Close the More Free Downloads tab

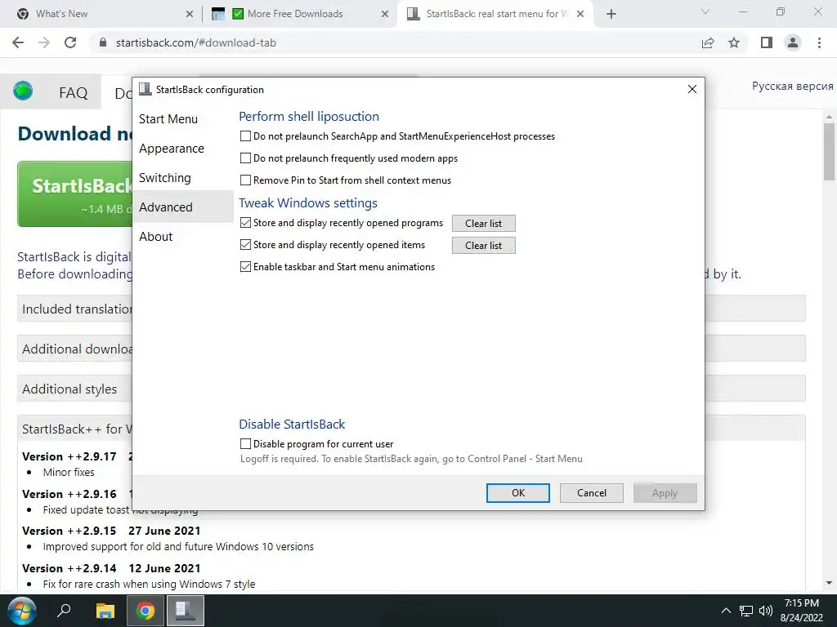[x=385, y=14]
